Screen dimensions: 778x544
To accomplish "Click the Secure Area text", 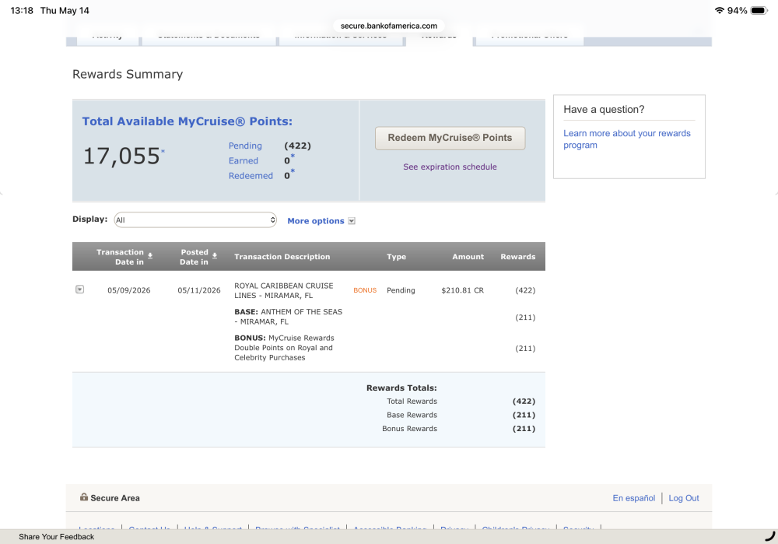I will coord(115,498).
